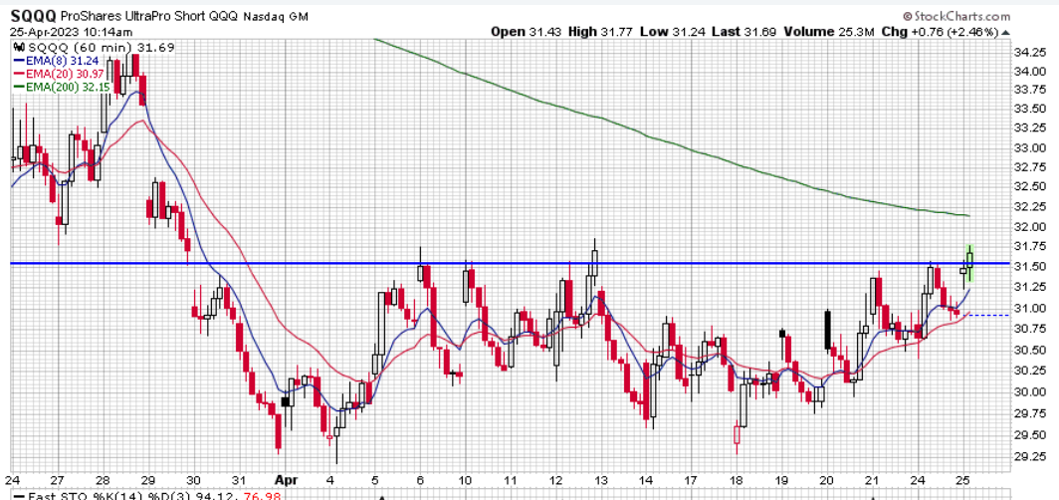Select the EMA(200) 32.15 legend entry
Screen dimensions: 1059x500
point(67,88)
